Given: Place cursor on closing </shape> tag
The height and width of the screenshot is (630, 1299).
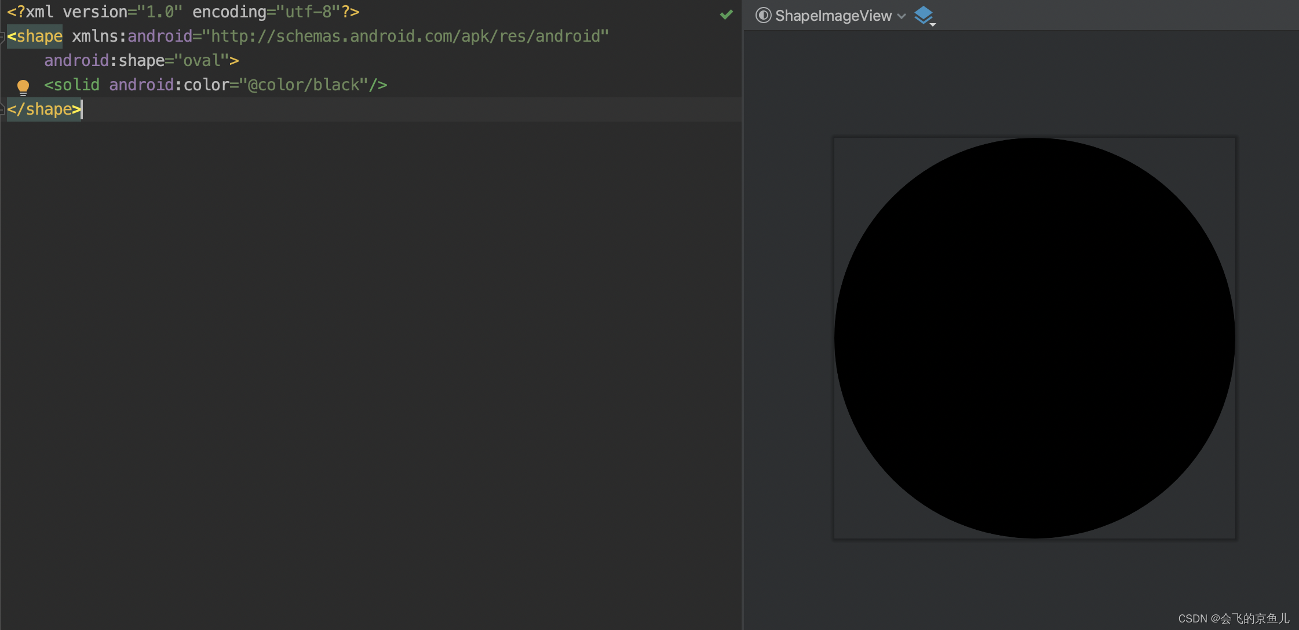Looking at the screenshot, I should pyautogui.click(x=44, y=109).
